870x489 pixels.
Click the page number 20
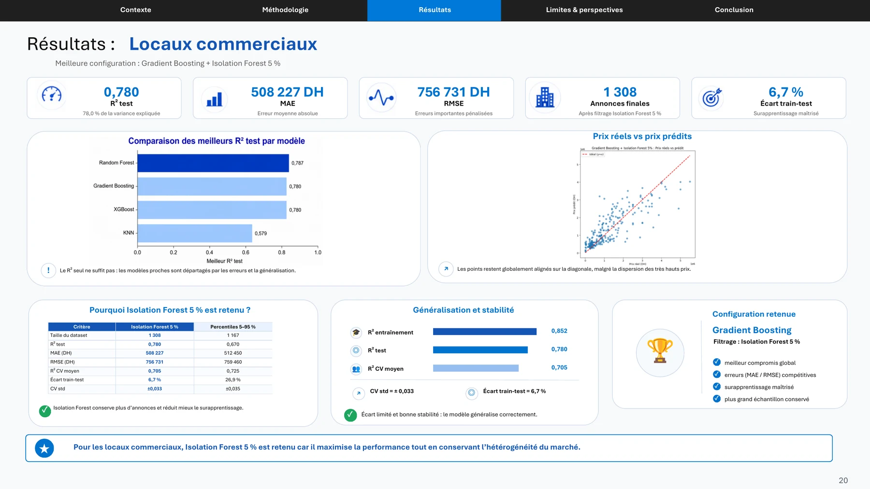coord(843,480)
